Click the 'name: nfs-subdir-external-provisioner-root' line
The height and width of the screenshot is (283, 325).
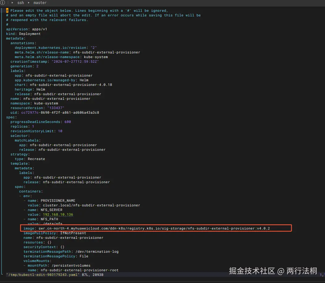click(73, 270)
